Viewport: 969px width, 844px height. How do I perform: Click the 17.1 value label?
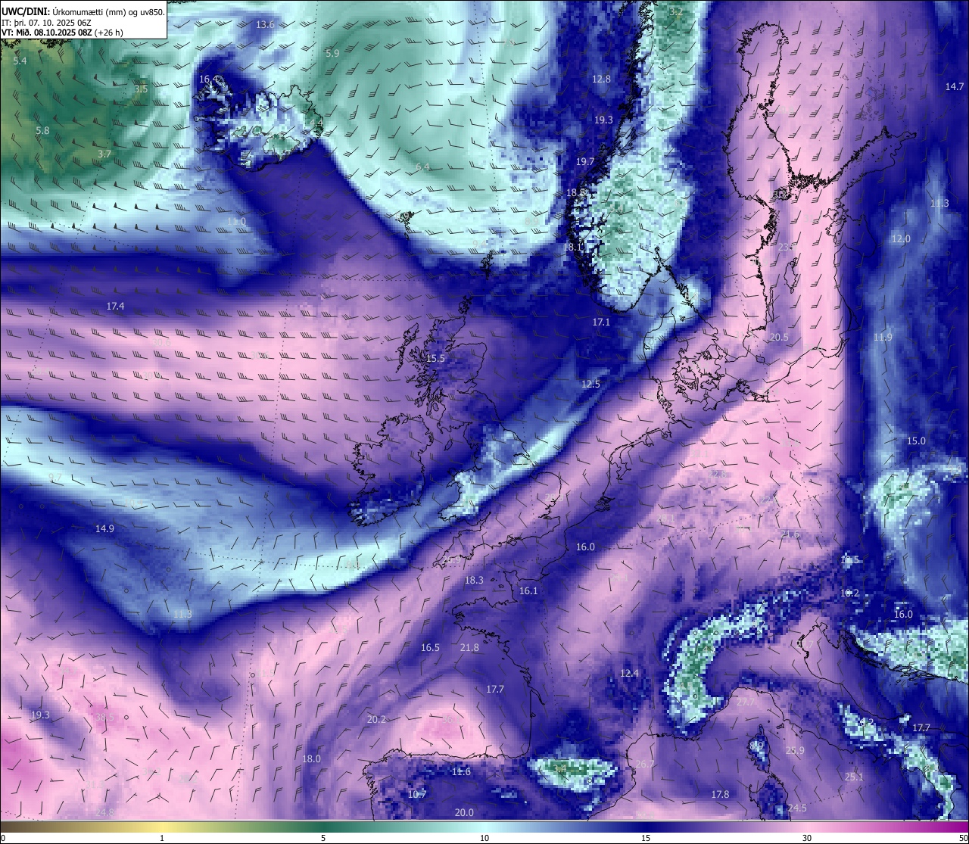[601, 322]
